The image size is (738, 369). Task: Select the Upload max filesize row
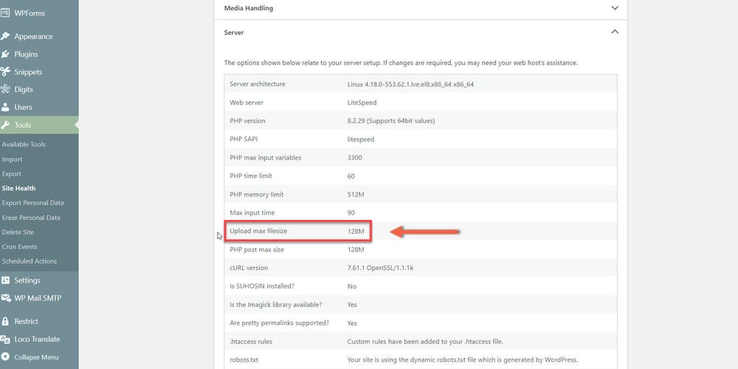point(297,231)
